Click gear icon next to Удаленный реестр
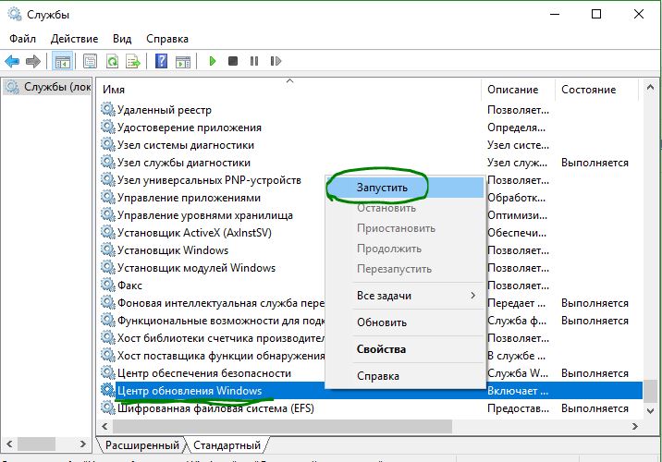 pyautogui.click(x=108, y=109)
